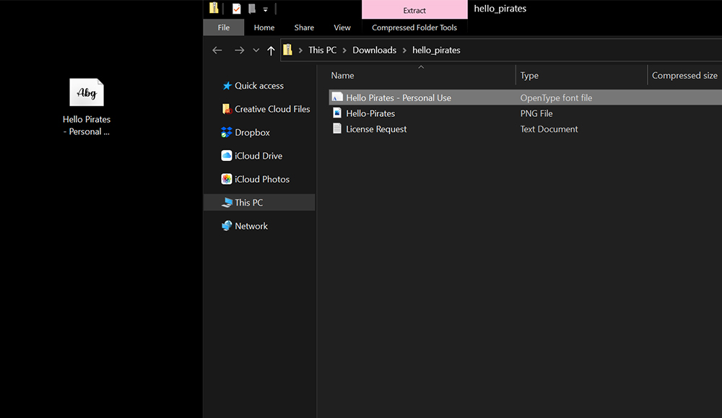
Task: Sort files by the Type column header
Action: (529, 76)
